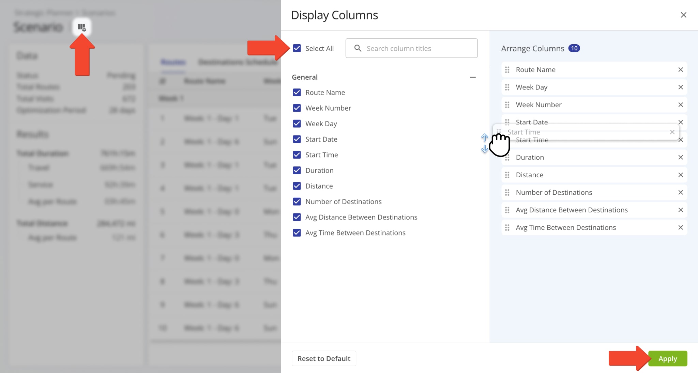Click the Search column titles field

click(x=411, y=48)
